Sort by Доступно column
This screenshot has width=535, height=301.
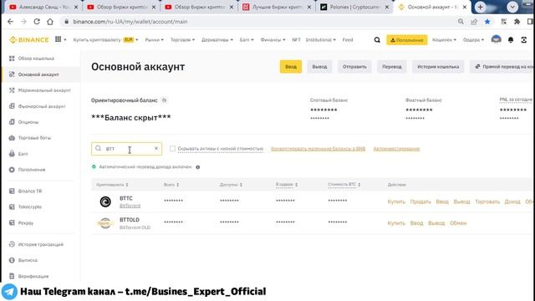231,185
